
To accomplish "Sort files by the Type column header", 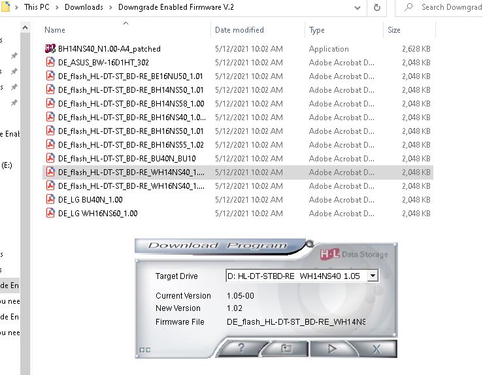I will (316, 30).
